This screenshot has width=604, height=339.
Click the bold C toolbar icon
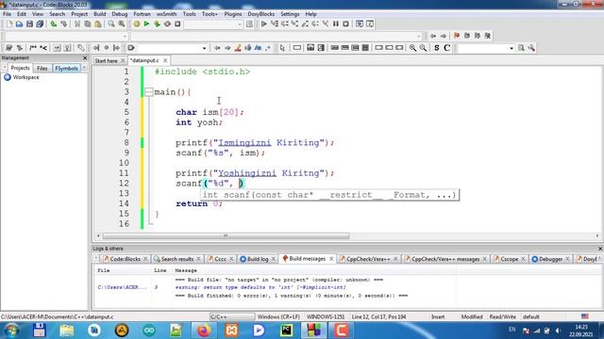pos(446,48)
